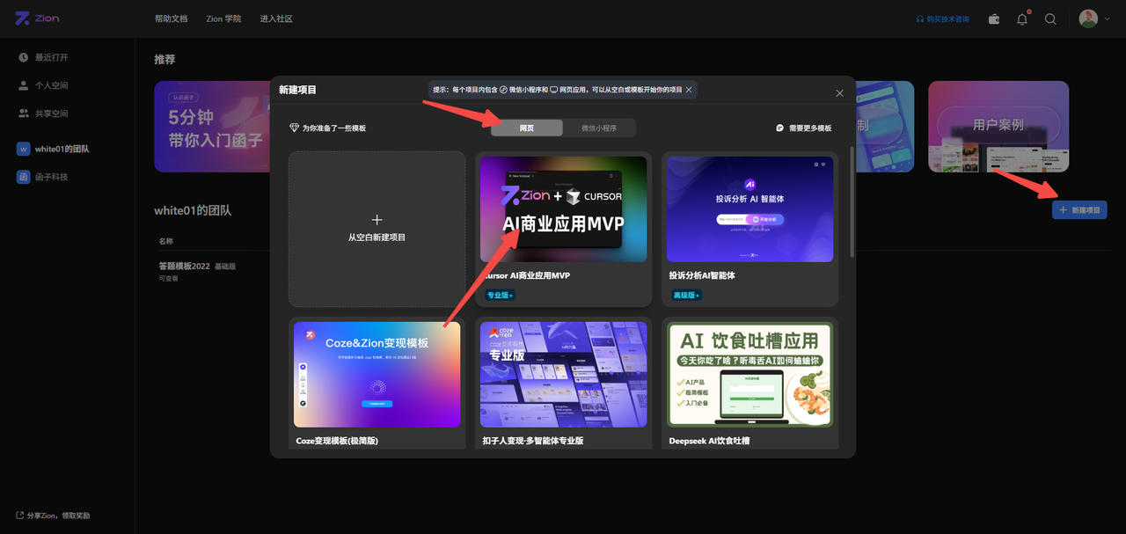Click 需要更多模板 link
1126x534 pixels.
click(x=810, y=128)
